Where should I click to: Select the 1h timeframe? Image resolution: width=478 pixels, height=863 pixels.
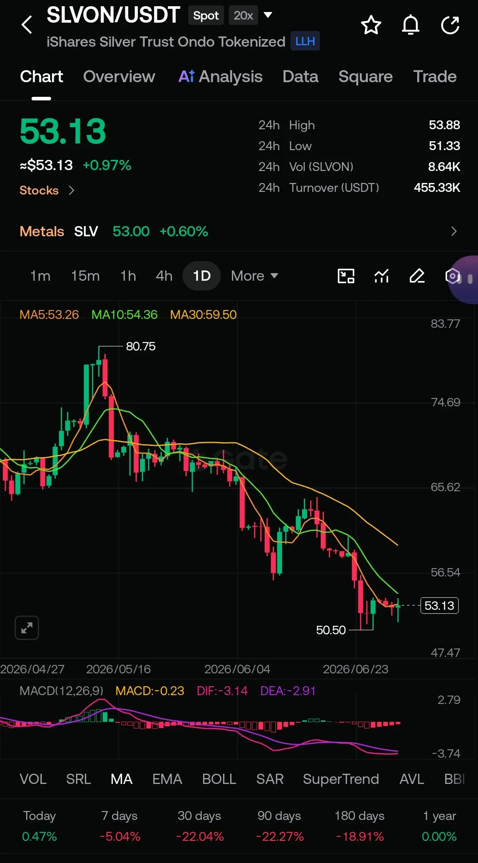[x=128, y=276]
